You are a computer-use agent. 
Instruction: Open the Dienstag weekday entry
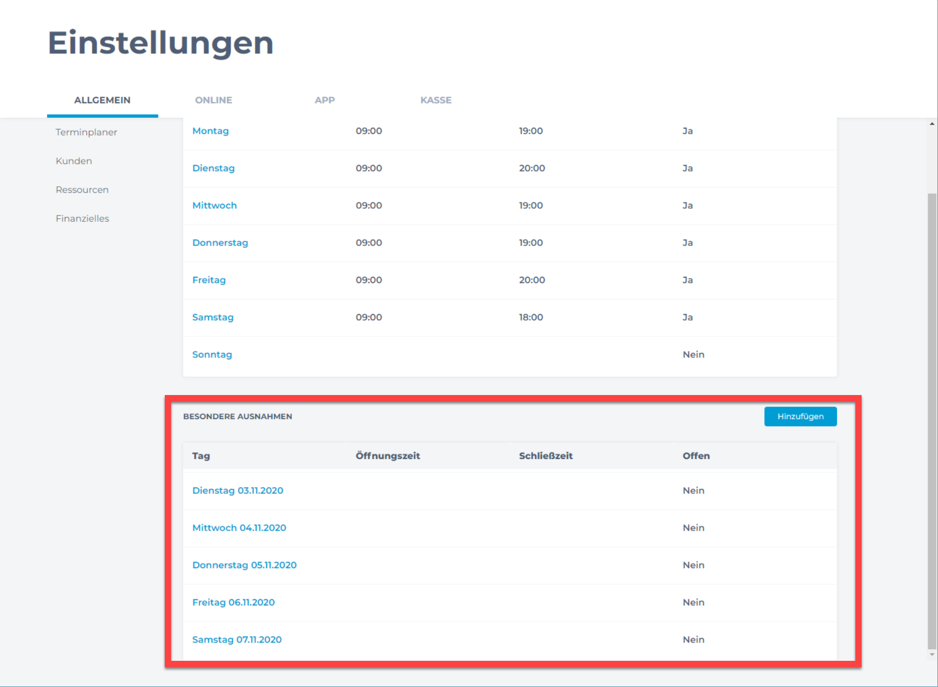pos(213,168)
